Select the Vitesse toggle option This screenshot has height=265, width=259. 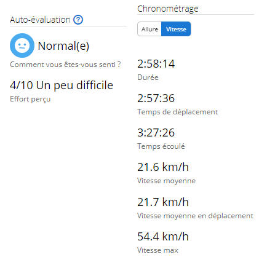(x=176, y=29)
